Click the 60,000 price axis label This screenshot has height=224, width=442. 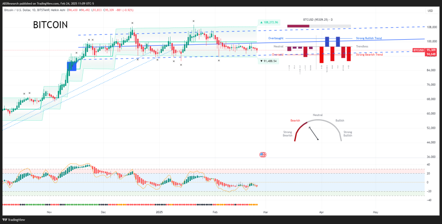pos(431,113)
